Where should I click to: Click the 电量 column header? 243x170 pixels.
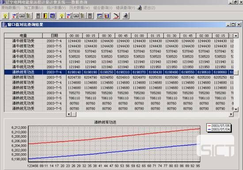coord(23,36)
